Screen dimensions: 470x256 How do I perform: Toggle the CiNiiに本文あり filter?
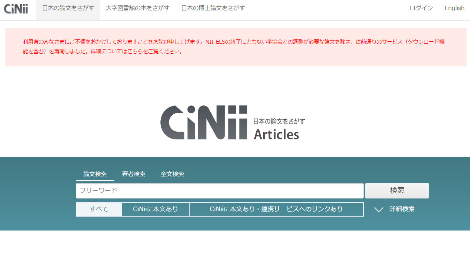tap(155, 209)
